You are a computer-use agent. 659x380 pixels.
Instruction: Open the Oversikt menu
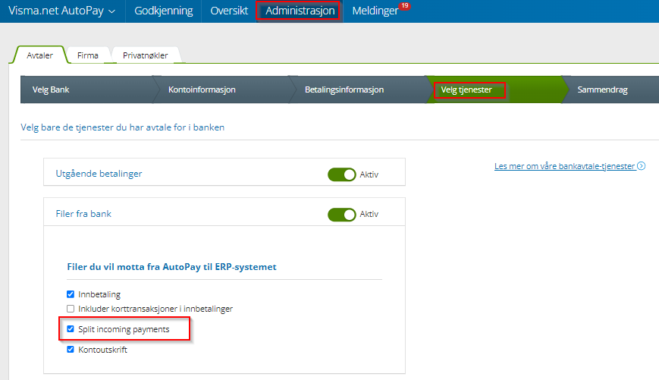[x=229, y=11]
